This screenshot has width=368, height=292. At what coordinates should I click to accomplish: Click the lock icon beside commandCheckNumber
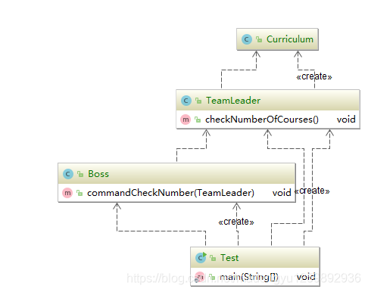point(80,193)
